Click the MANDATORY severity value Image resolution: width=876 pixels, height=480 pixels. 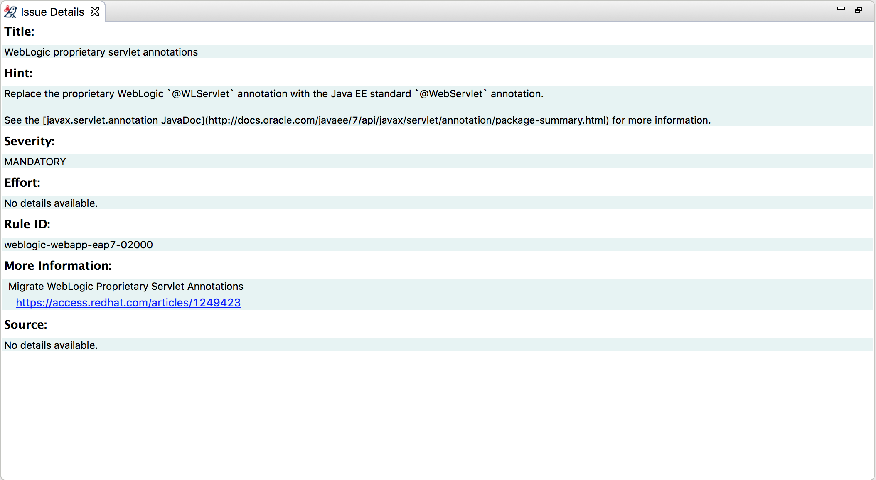[x=35, y=162]
